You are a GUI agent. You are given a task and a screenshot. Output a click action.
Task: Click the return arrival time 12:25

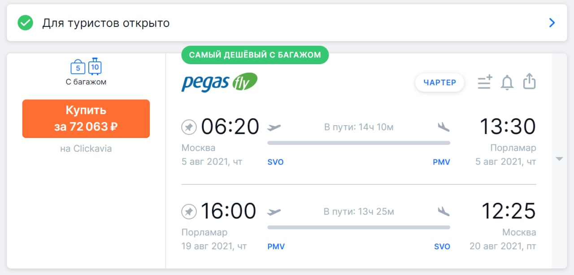click(509, 211)
